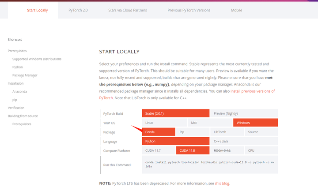
Task: Switch to the PyTorch 2.0 tab
Action: pyautogui.click(x=79, y=10)
